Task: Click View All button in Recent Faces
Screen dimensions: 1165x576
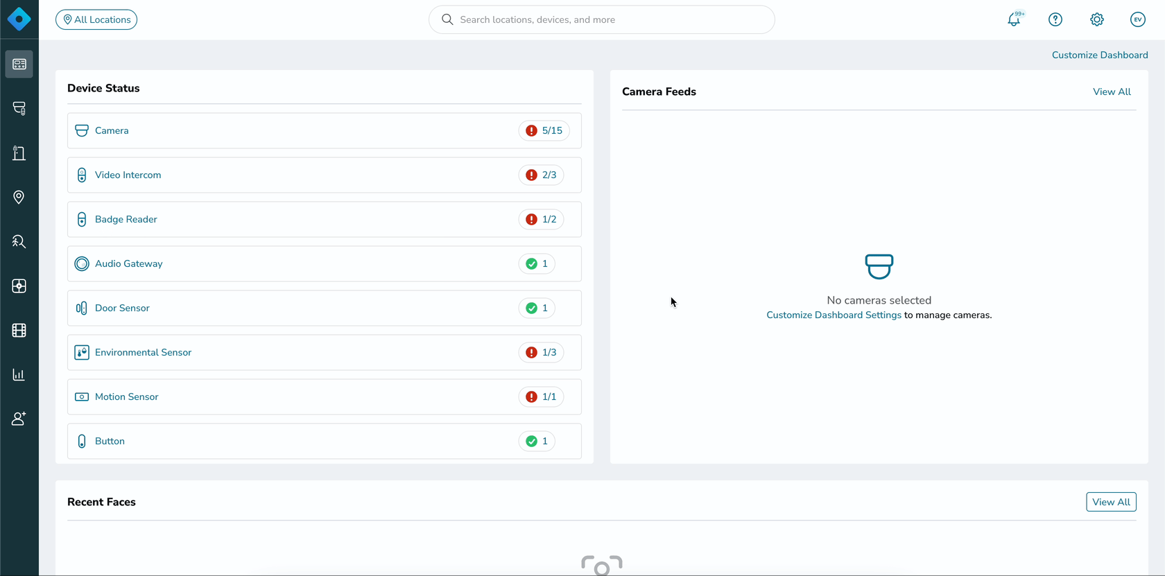Action: 1111,502
